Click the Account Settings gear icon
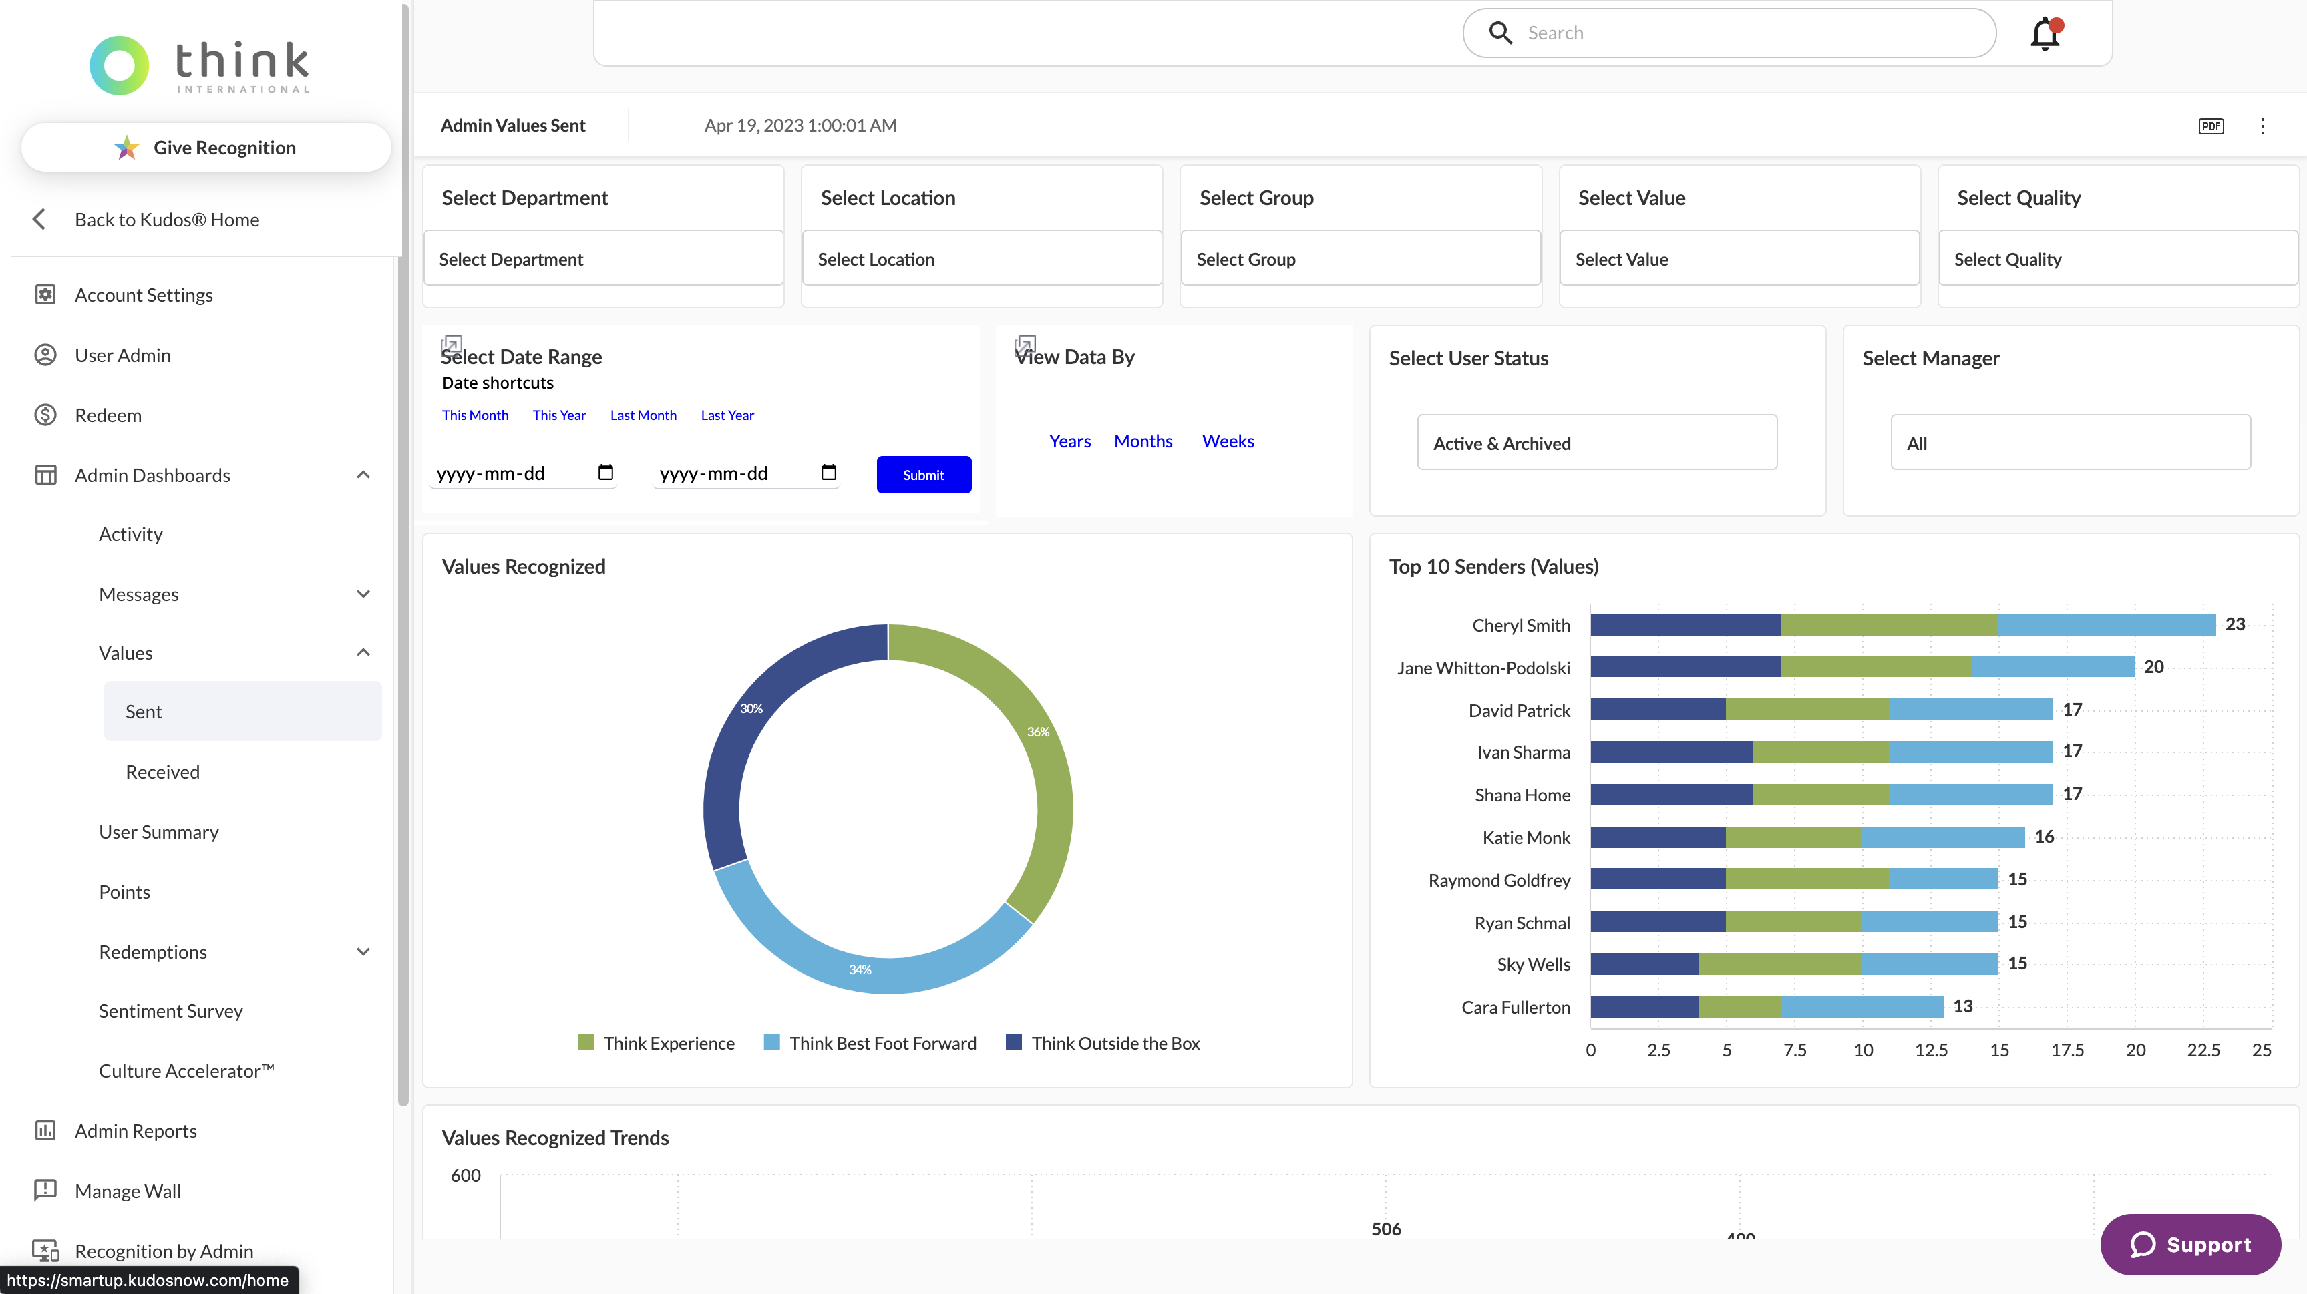 tap(45, 294)
